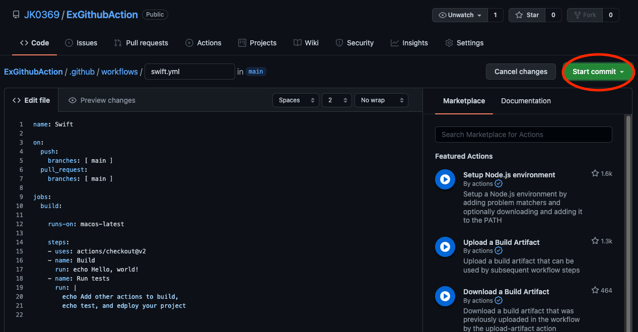Open the Insights tab
Image resolution: width=638 pixels, height=332 pixels.
(409, 43)
